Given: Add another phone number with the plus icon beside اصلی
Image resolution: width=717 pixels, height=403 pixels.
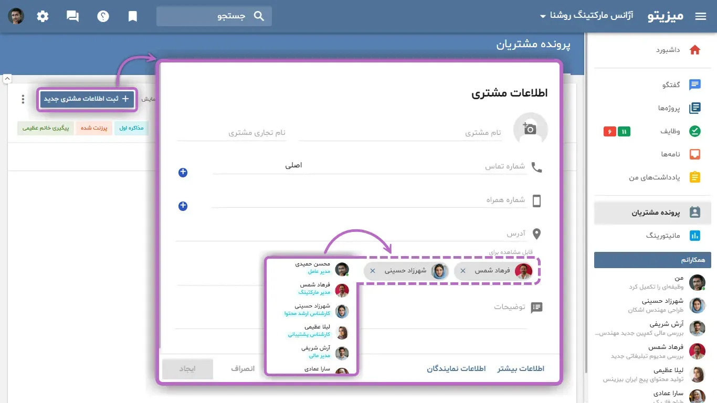Looking at the screenshot, I should [x=183, y=172].
